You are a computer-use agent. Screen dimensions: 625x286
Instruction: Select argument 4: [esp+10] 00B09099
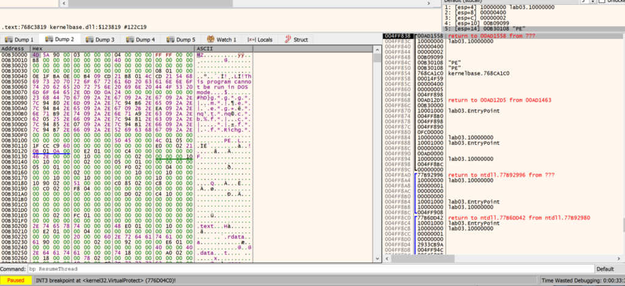[534, 23]
